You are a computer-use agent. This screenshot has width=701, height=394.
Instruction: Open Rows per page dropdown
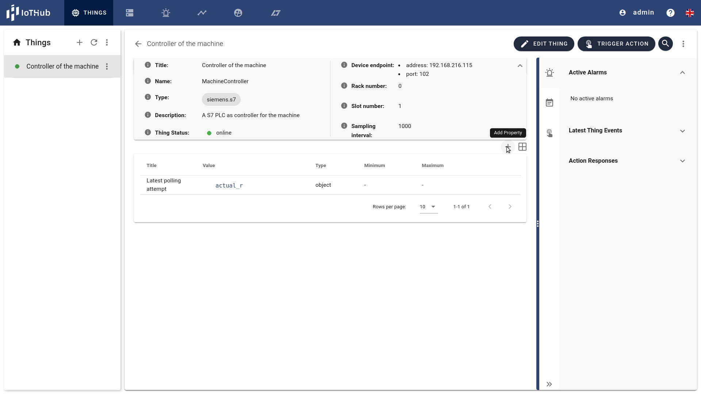(x=429, y=207)
